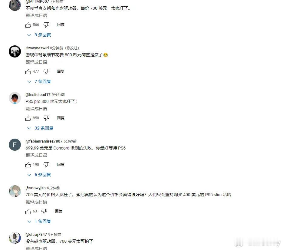Like the @fabianramirez7807 comment with 190 likes

(x=28, y=165)
